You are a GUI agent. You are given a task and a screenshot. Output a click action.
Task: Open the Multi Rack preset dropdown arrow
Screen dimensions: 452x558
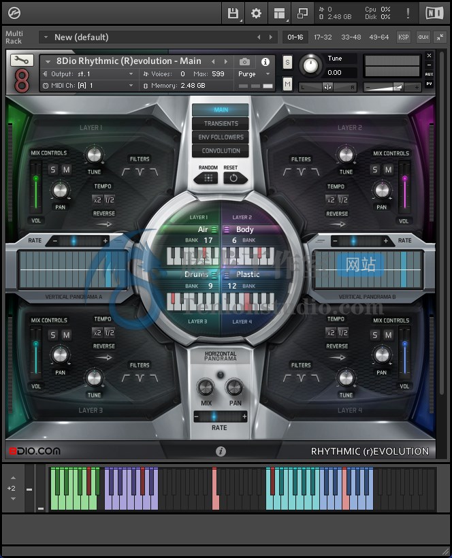coord(46,37)
